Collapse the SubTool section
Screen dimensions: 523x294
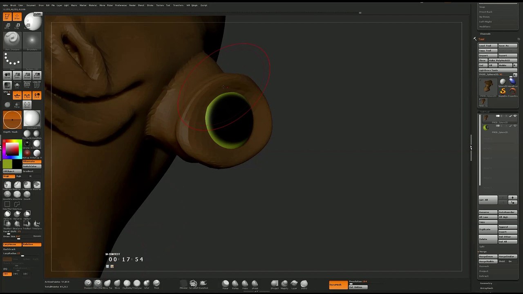485,111
